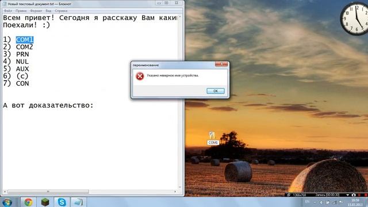Image resolution: width=368 pixels, height=207 pixels.
Task: Open the recorder dropdown arrow
Action: (347, 195)
